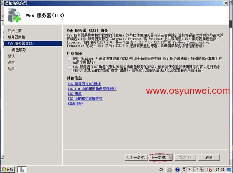Click the first note info icon
The width and height of the screenshot is (233, 173).
coord(69,59)
